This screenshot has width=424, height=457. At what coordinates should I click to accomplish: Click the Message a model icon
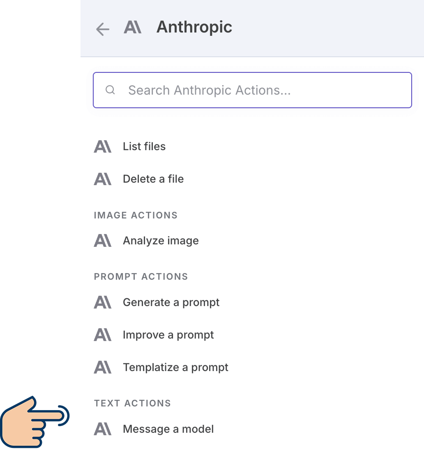(x=103, y=429)
